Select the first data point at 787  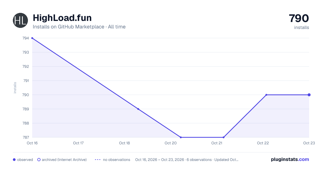coord(181,137)
